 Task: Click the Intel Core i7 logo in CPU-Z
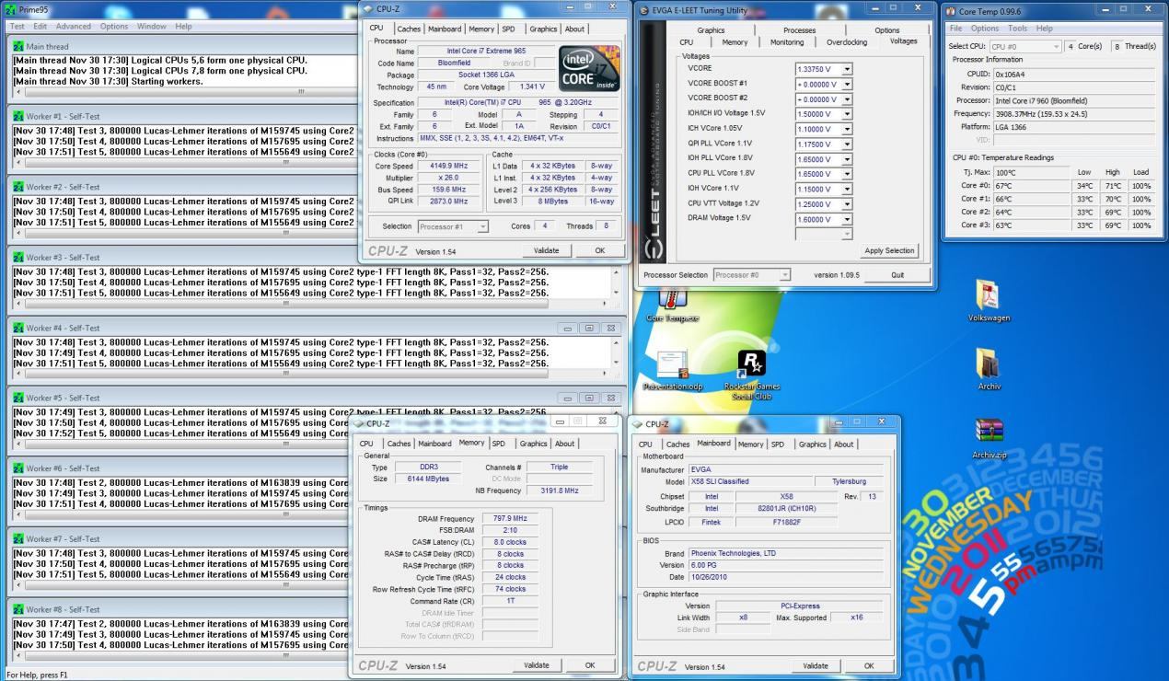tap(590, 67)
